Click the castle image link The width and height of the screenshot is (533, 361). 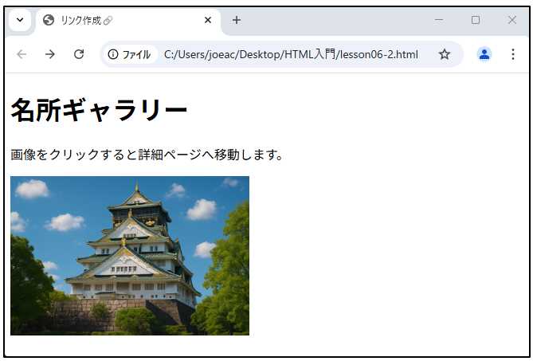[130, 255]
